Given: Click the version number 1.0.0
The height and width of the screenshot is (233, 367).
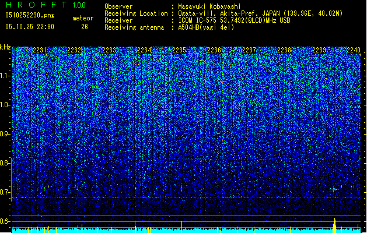Looking at the screenshot, I should [79, 5].
